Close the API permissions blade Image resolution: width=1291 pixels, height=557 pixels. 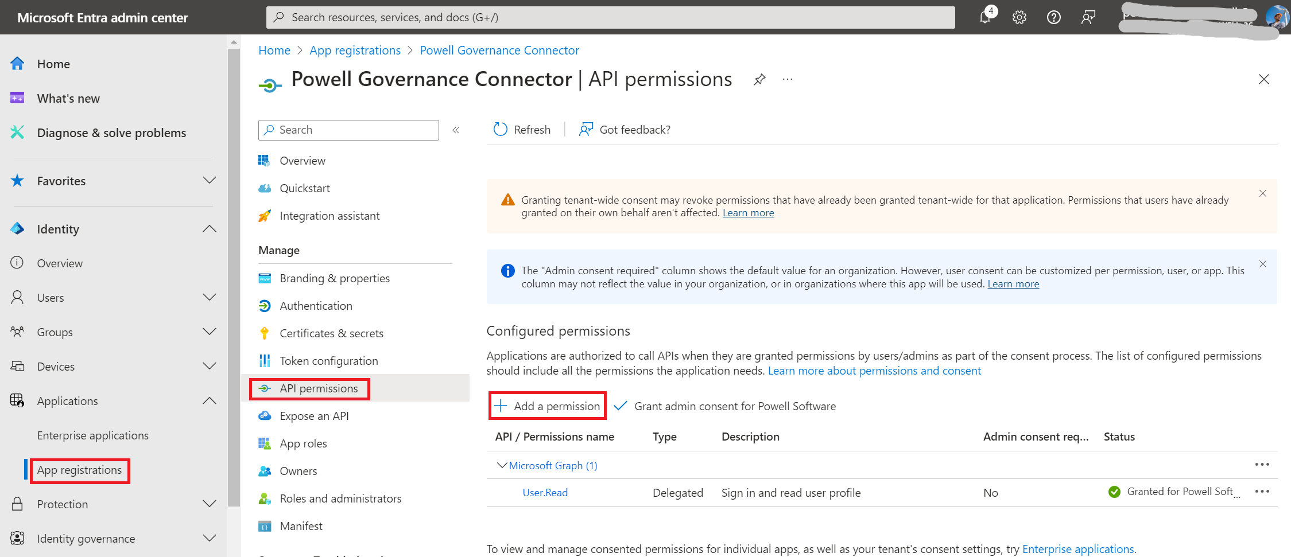1263,79
